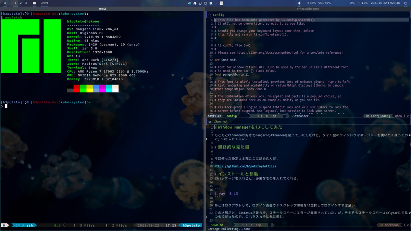411x231 pixels.
Task: Click the Window Managerをi3にしてみた title
Action: (250, 127)
